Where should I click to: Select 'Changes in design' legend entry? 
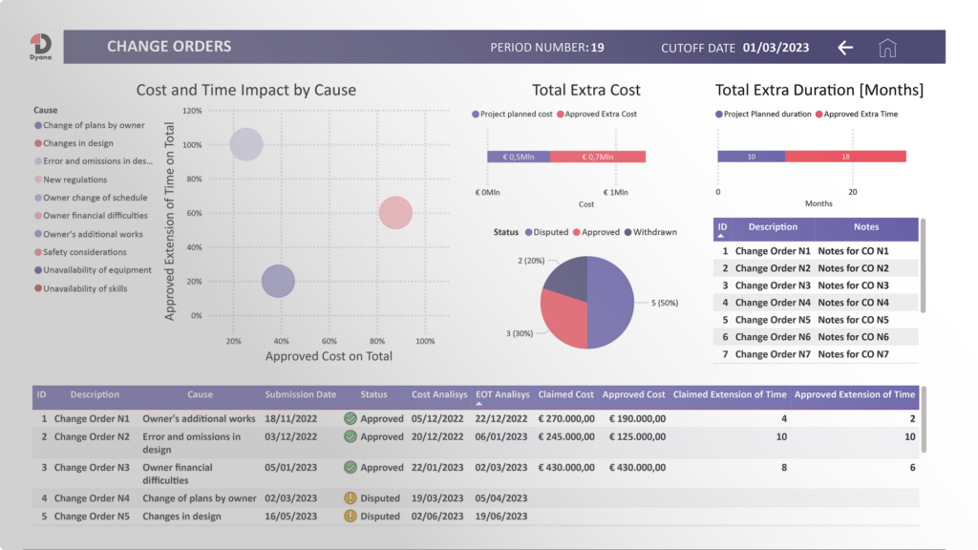point(74,143)
